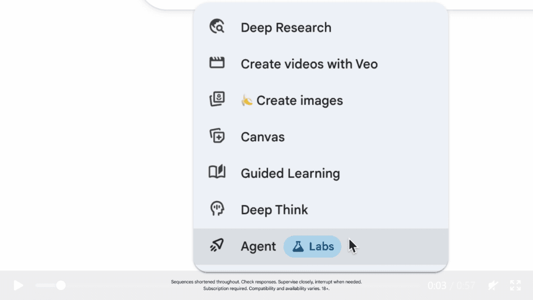533x300 pixels.
Task: Select the Deep Think text label
Action: coord(274,210)
